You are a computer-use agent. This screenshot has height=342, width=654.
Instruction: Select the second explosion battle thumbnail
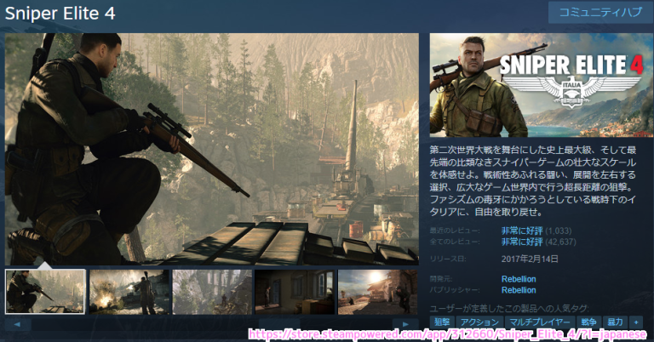tap(129, 292)
